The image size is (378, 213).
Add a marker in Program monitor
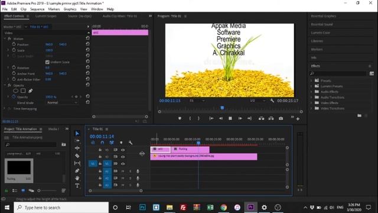click(x=180, y=118)
